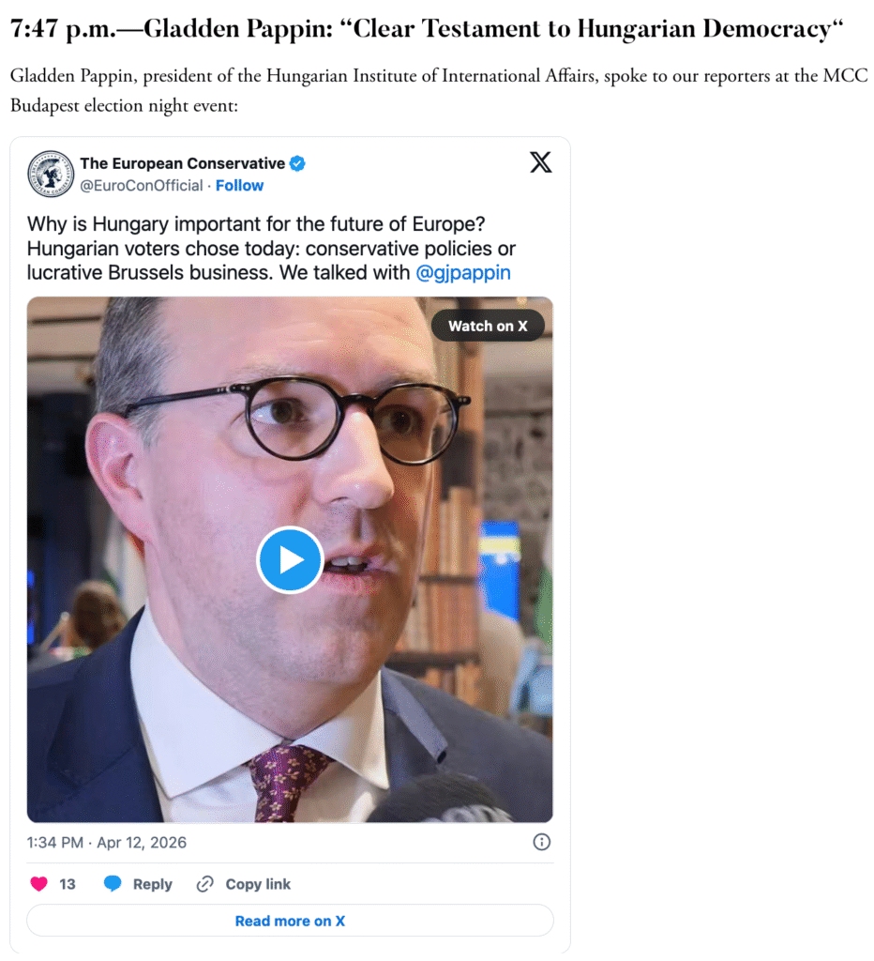Viewport: 874px width, 961px height.
Task: Click the X logo in tweet header
Action: pos(540,162)
